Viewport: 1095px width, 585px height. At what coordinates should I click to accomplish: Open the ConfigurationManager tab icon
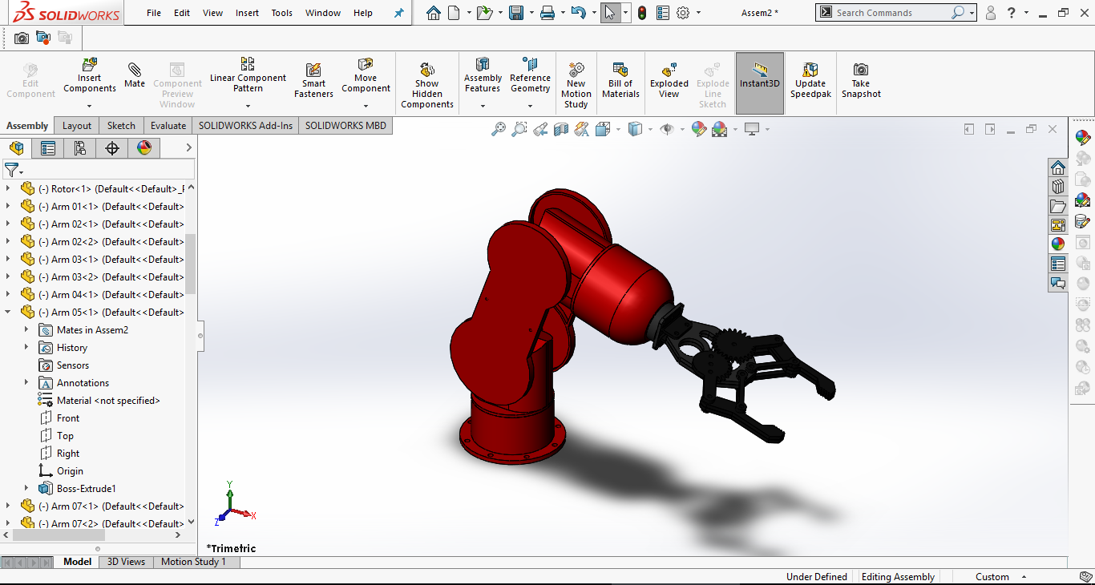[x=79, y=148]
